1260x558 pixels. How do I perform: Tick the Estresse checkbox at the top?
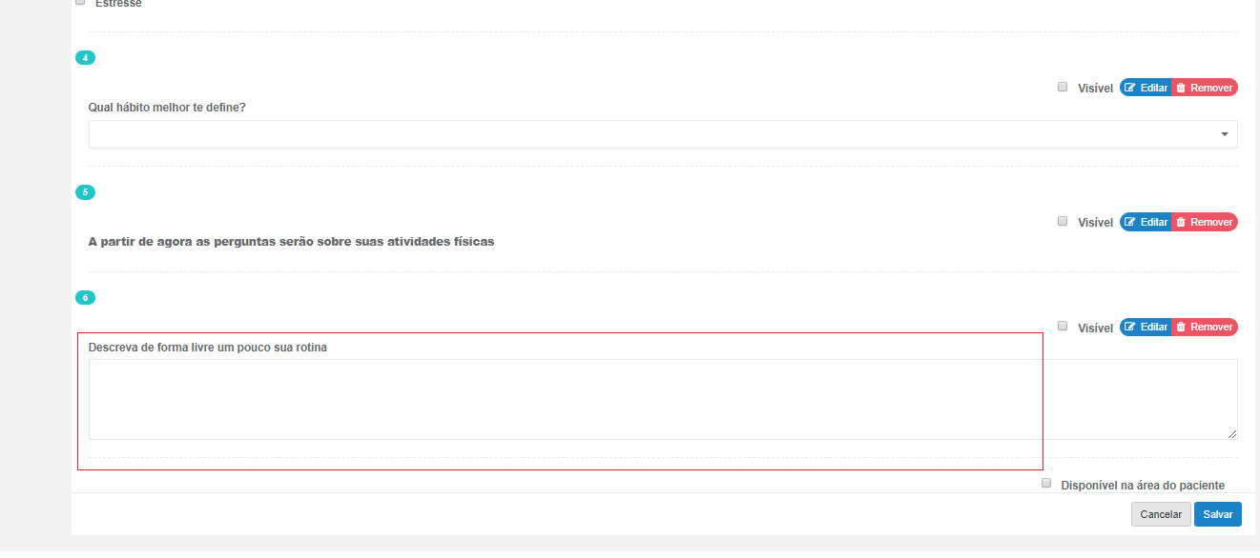[80, 3]
